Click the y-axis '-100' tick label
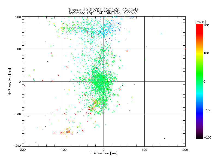Image resolution: width=218 pixels, height=163 pixels. tap(17, 114)
